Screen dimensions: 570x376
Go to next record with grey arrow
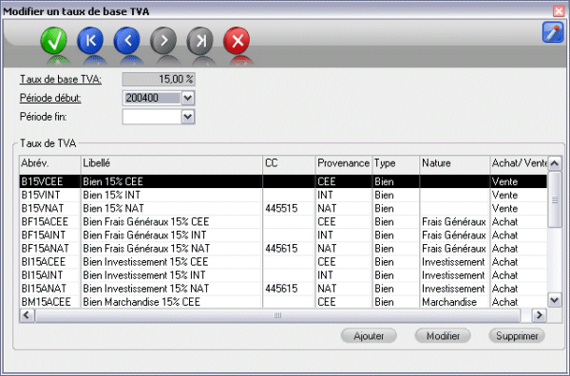coord(163,40)
